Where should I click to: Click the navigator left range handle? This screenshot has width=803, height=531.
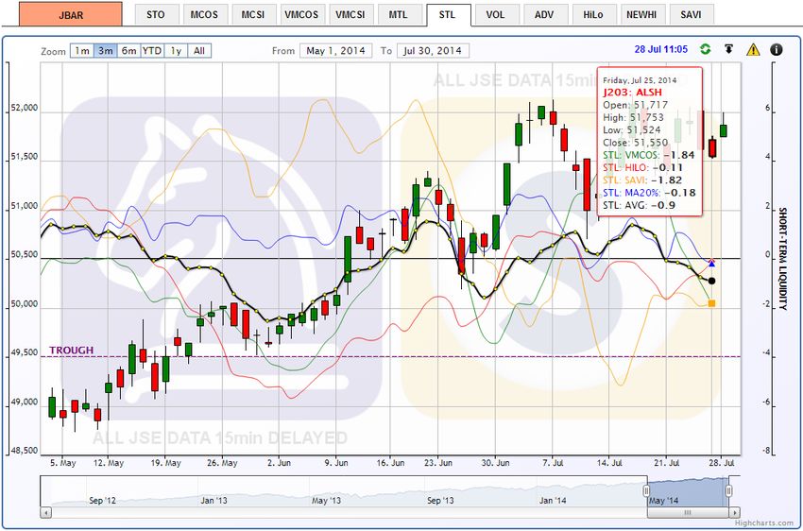(x=646, y=491)
